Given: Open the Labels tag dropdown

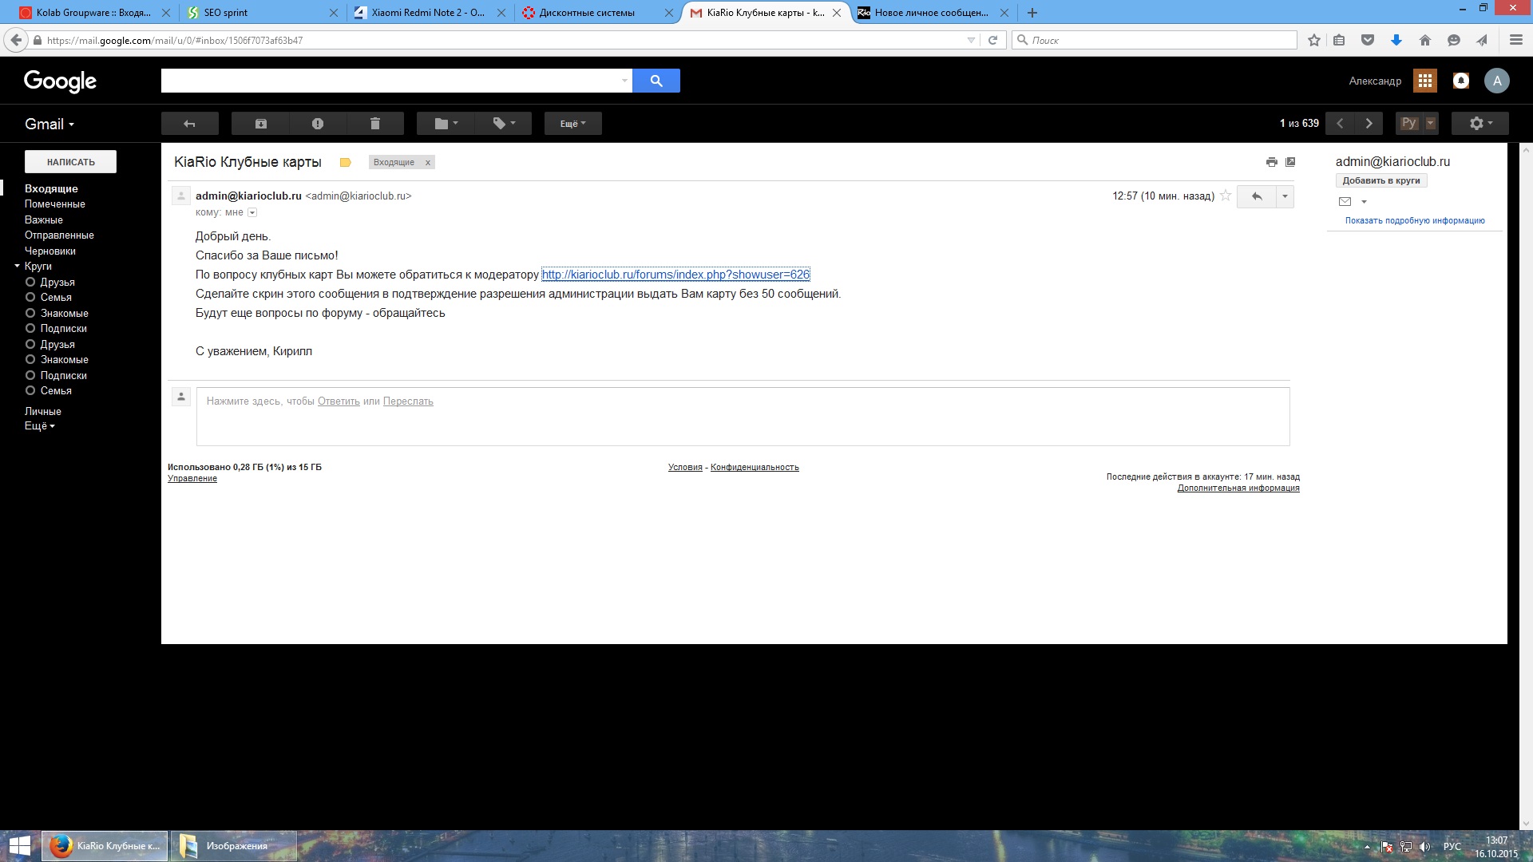Looking at the screenshot, I should coord(503,124).
